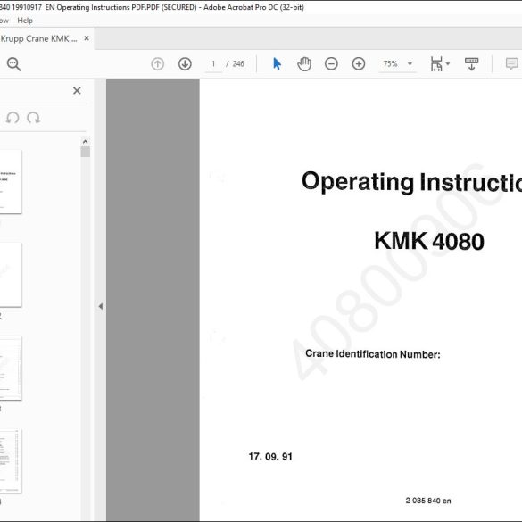Collapse the navigation pane with arrow
Viewport: 522px width, 522px height.
101,306
